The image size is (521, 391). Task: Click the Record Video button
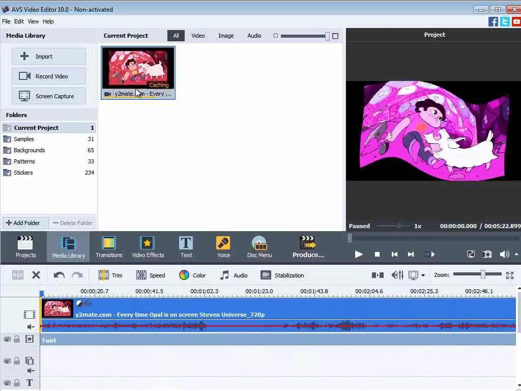click(x=49, y=76)
